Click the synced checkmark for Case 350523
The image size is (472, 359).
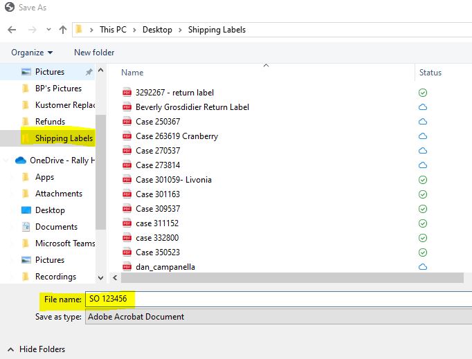423,252
